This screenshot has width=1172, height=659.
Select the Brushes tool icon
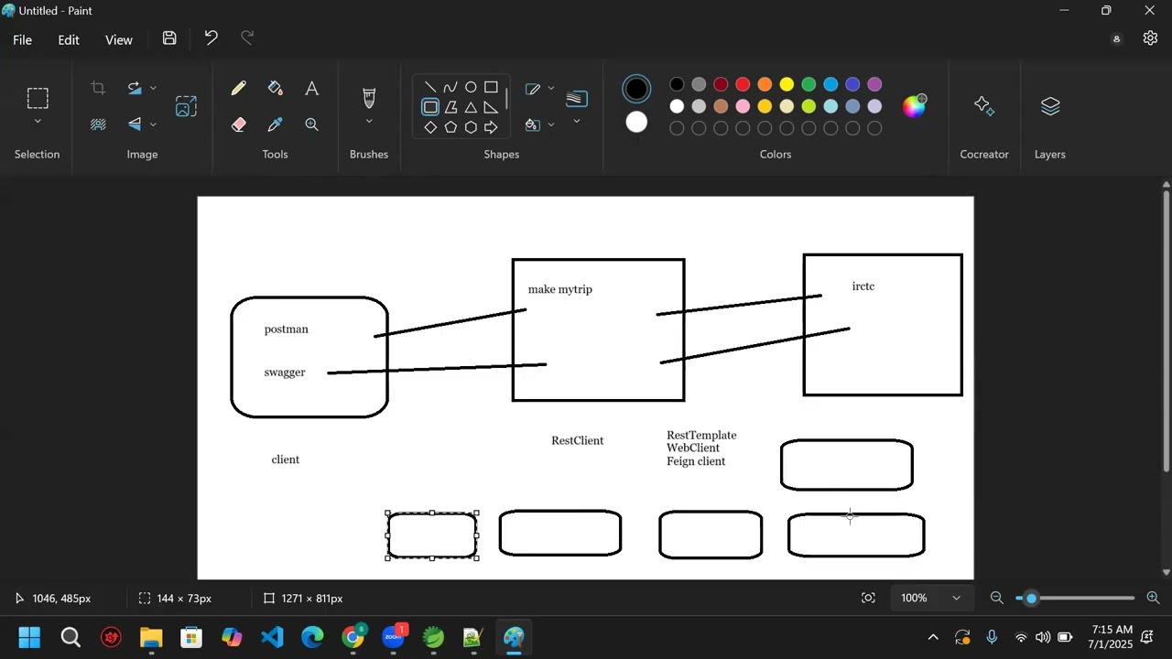point(369,98)
